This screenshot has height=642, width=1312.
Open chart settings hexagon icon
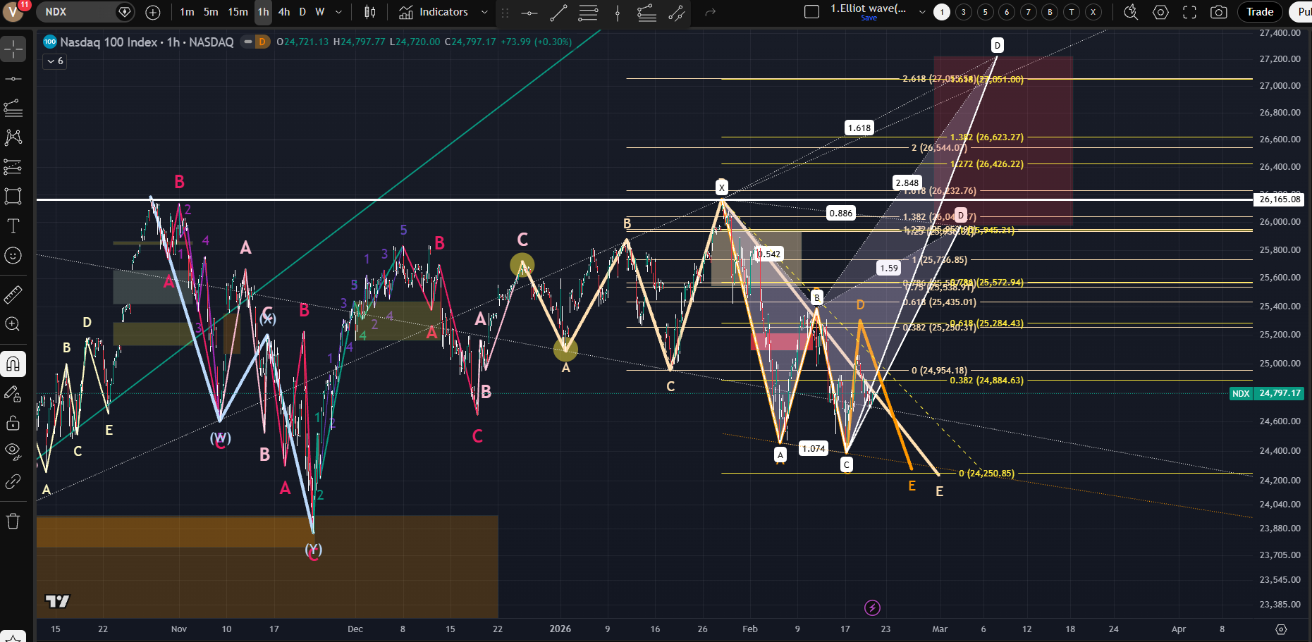point(1160,12)
